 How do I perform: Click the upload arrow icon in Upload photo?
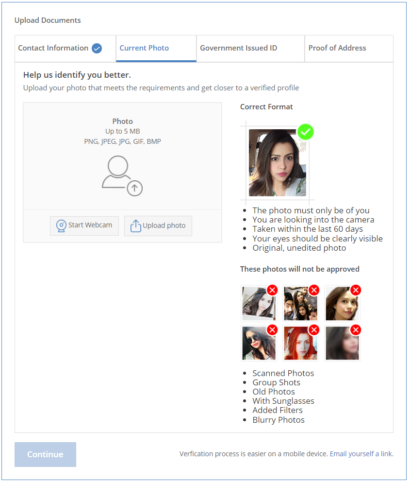136,226
